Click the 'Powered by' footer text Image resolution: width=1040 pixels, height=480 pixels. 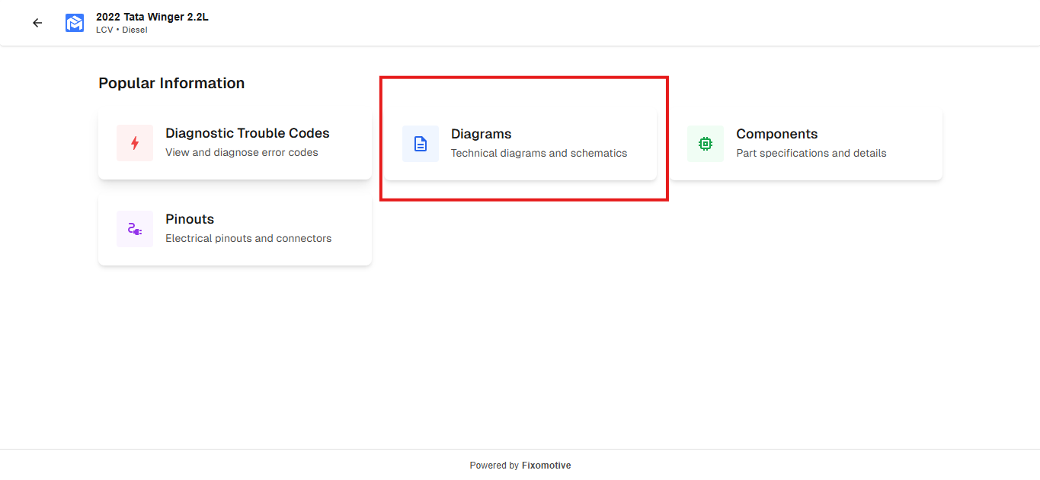[494, 466]
